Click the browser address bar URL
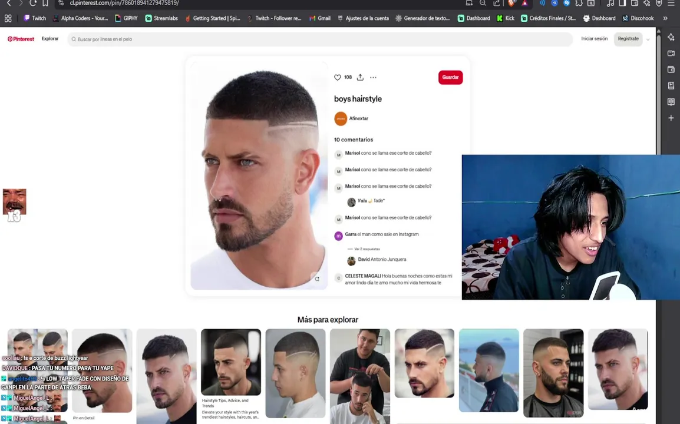The height and width of the screenshot is (424, 680). 124,3
